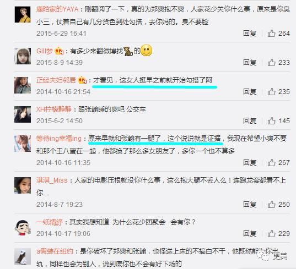This screenshot has width=296, height=269.
Task: Open 等待ing幸福ing's profile link
Action: 59,139
